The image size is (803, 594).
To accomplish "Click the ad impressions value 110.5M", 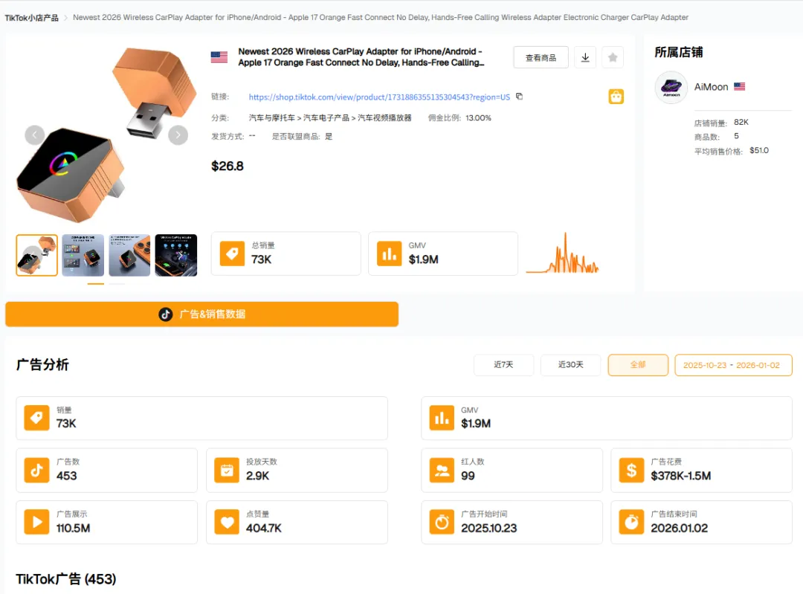I will 73,528.
